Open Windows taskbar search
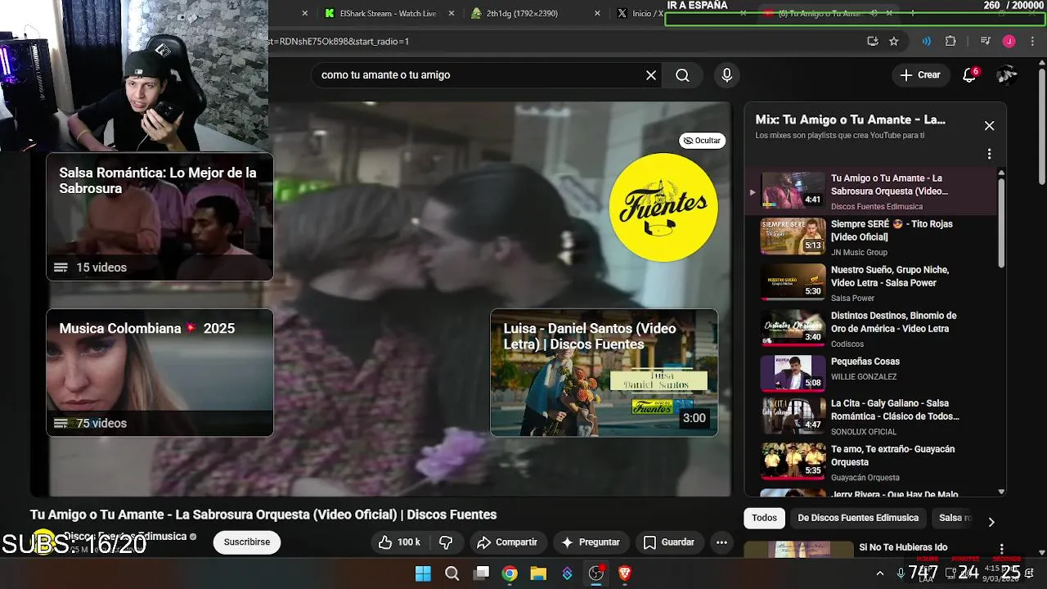1047x589 pixels. pos(452,573)
